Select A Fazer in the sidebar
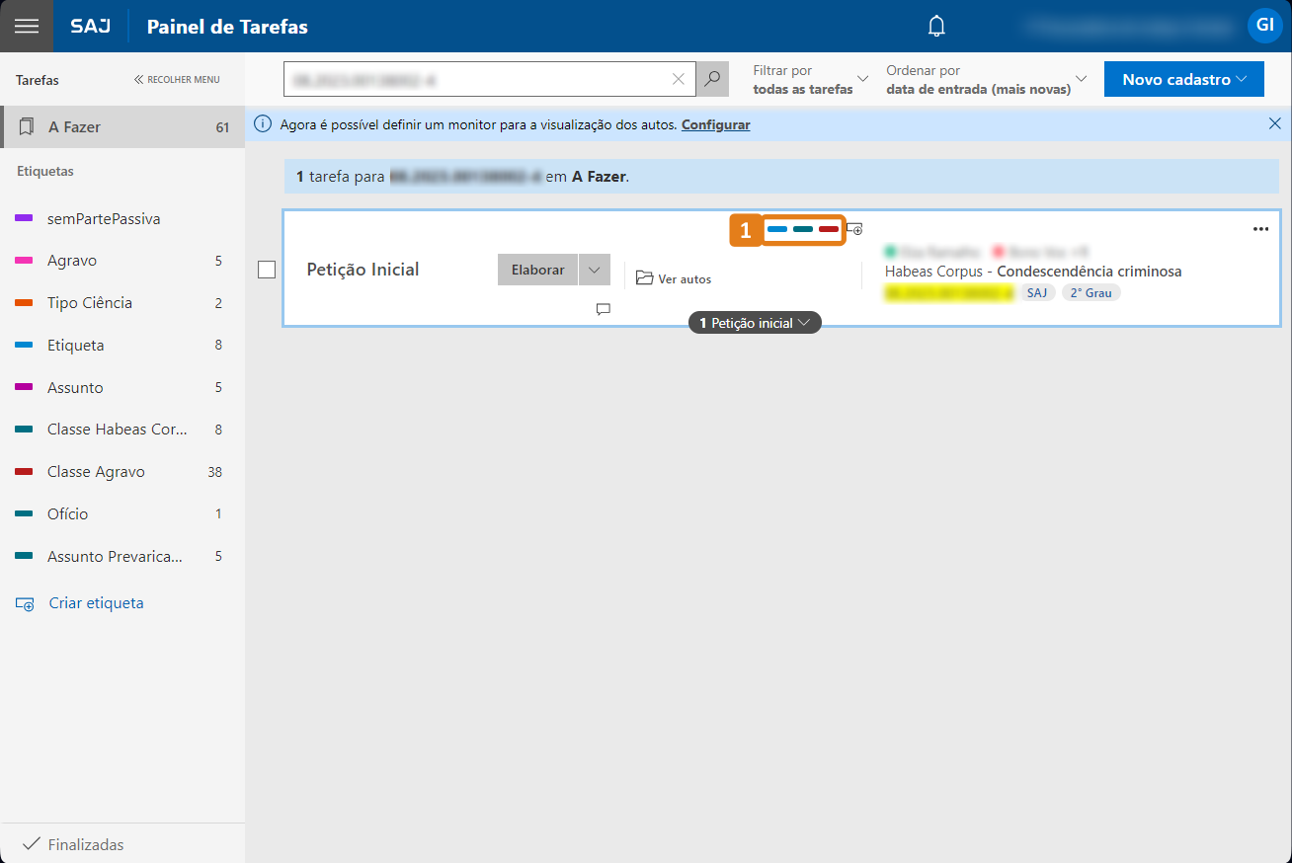This screenshot has height=863, width=1292. pos(122,127)
